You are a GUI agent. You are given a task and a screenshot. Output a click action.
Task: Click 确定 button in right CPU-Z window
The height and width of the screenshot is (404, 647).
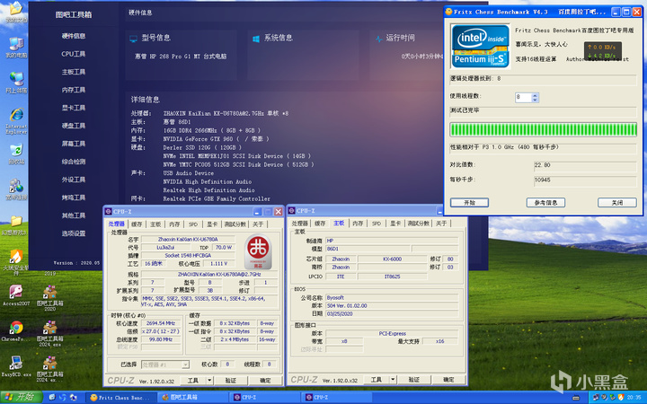point(448,379)
